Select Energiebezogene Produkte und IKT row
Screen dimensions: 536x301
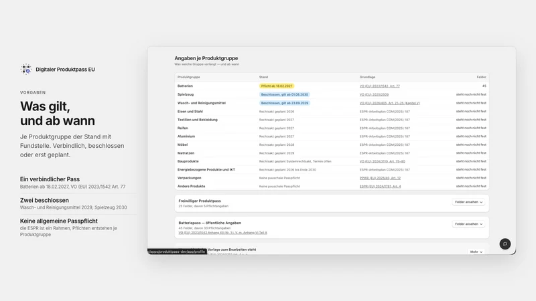tap(332, 170)
